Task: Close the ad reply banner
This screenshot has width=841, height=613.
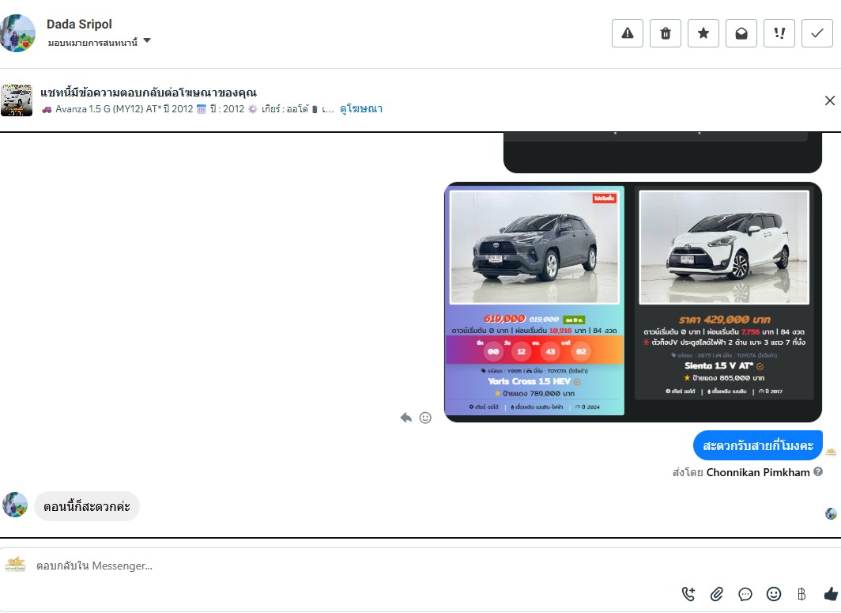Action: point(830,100)
